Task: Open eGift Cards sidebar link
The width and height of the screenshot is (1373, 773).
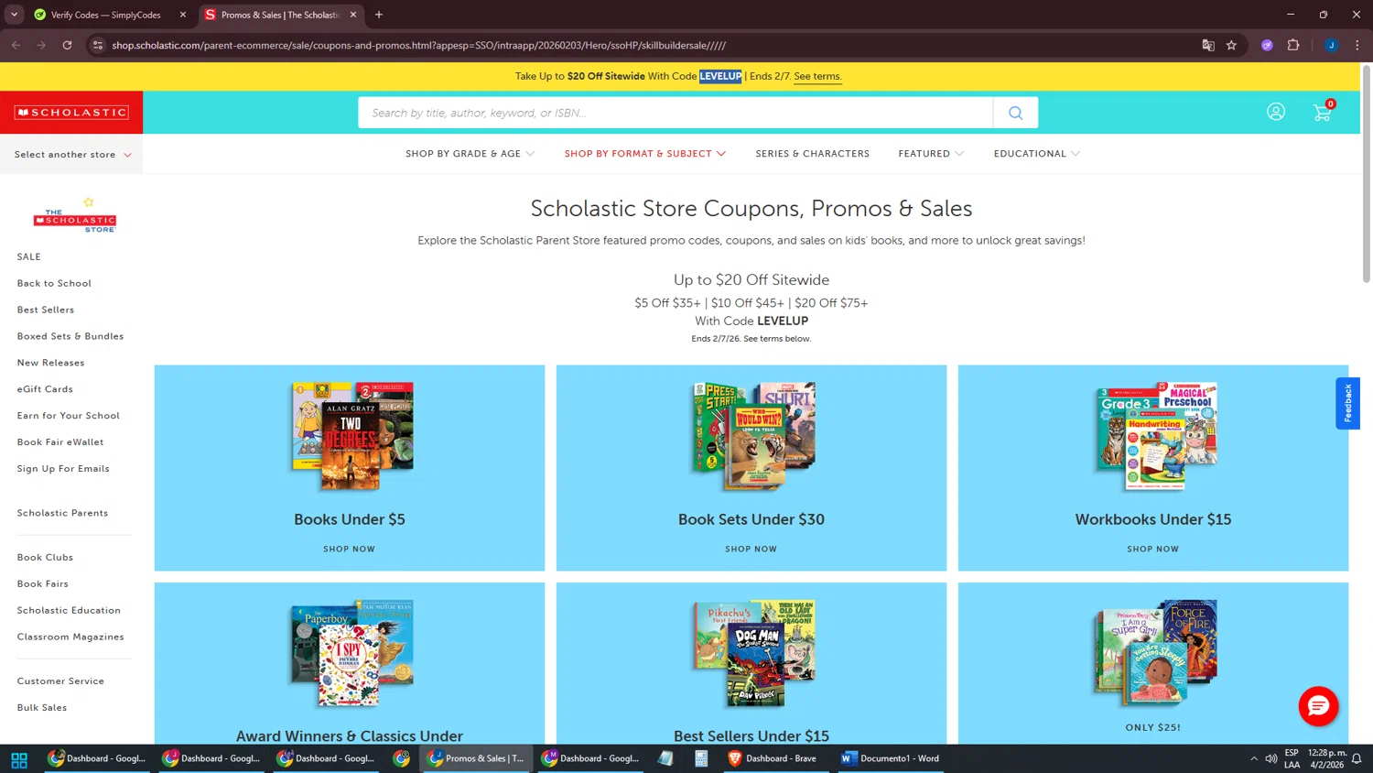Action: (x=45, y=389)
